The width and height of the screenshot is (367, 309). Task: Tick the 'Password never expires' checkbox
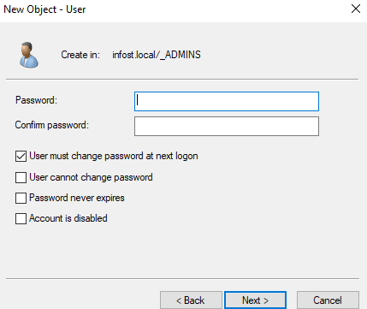click(x=21, y=198)
